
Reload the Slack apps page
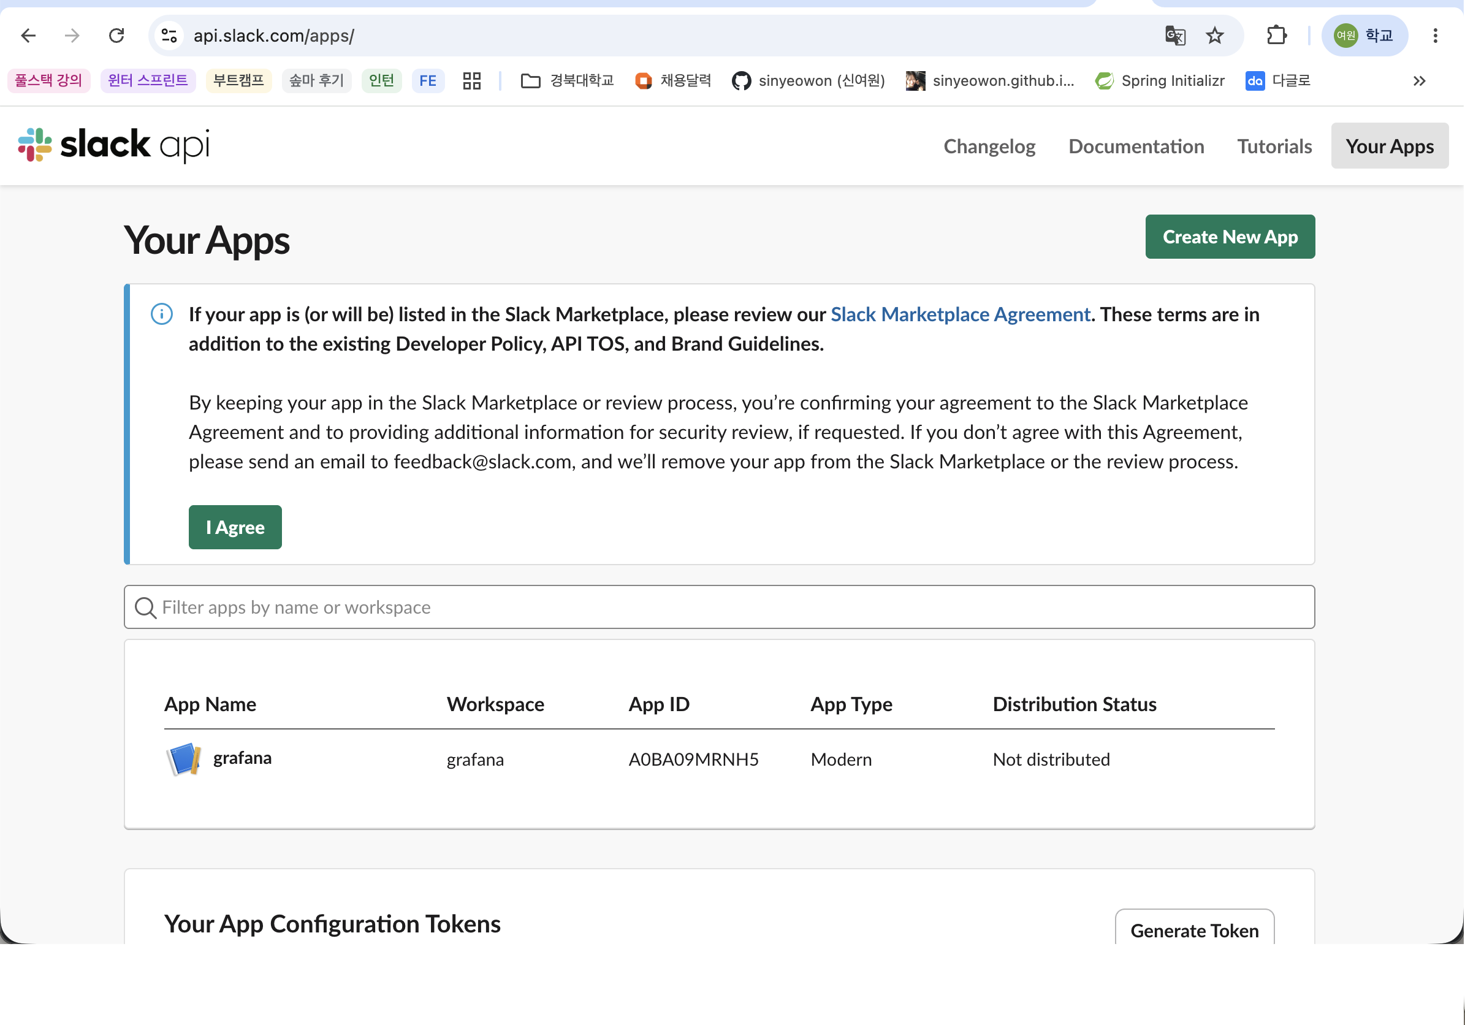point(116,36)
